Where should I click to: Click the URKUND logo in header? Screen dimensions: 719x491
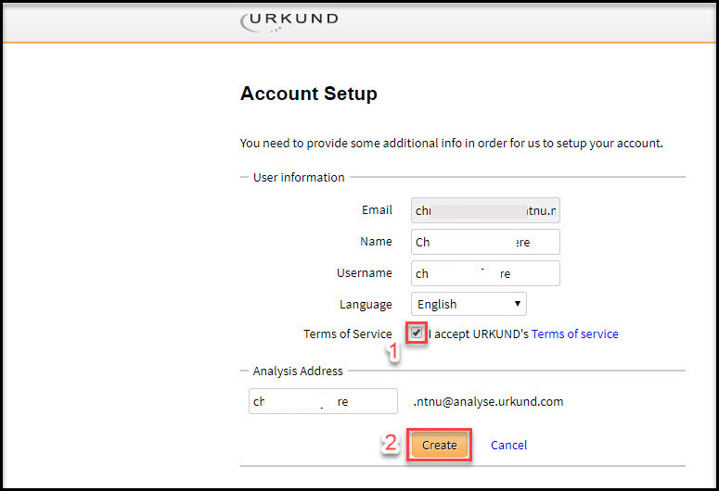(289, 22)
